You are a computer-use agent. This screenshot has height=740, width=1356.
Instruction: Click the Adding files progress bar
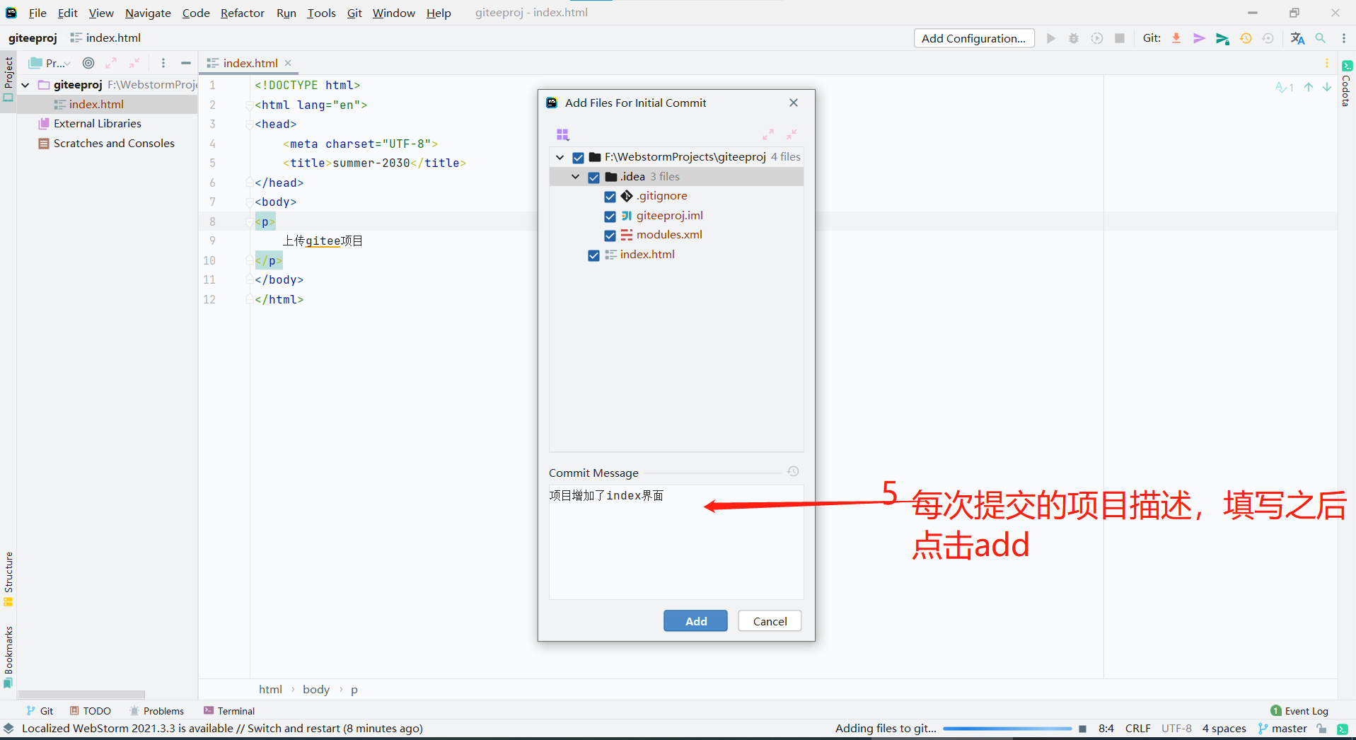click(x=1007, y=729)
